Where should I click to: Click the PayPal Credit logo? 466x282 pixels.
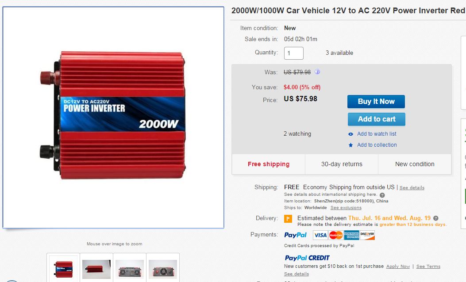[307, 258]
